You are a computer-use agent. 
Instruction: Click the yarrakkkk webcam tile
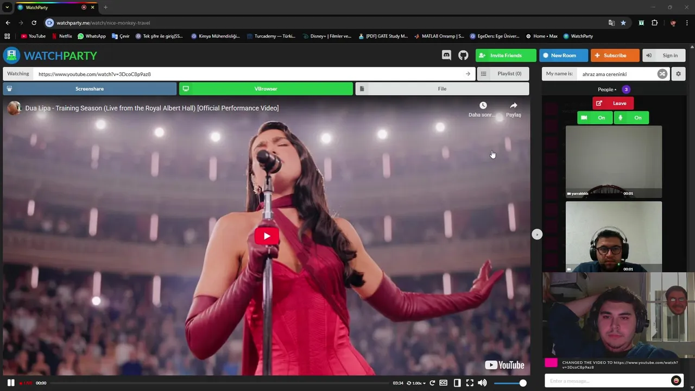[x=614, y=162]
